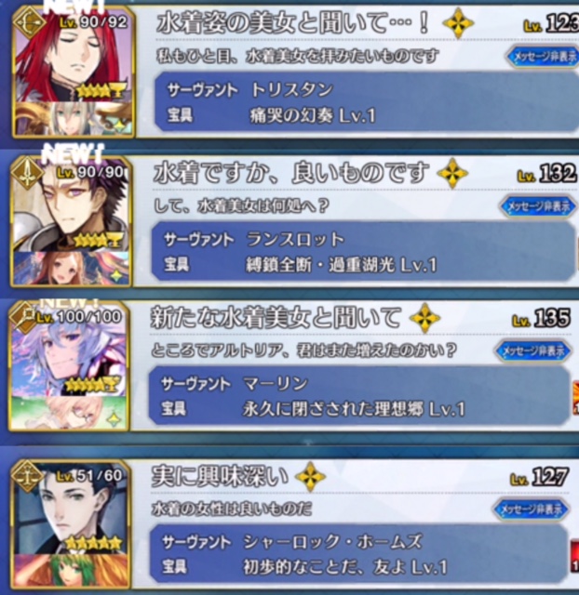Click Sherlock Holmes' Ruler class icon
579x595 pixels.
pos(27,477)
